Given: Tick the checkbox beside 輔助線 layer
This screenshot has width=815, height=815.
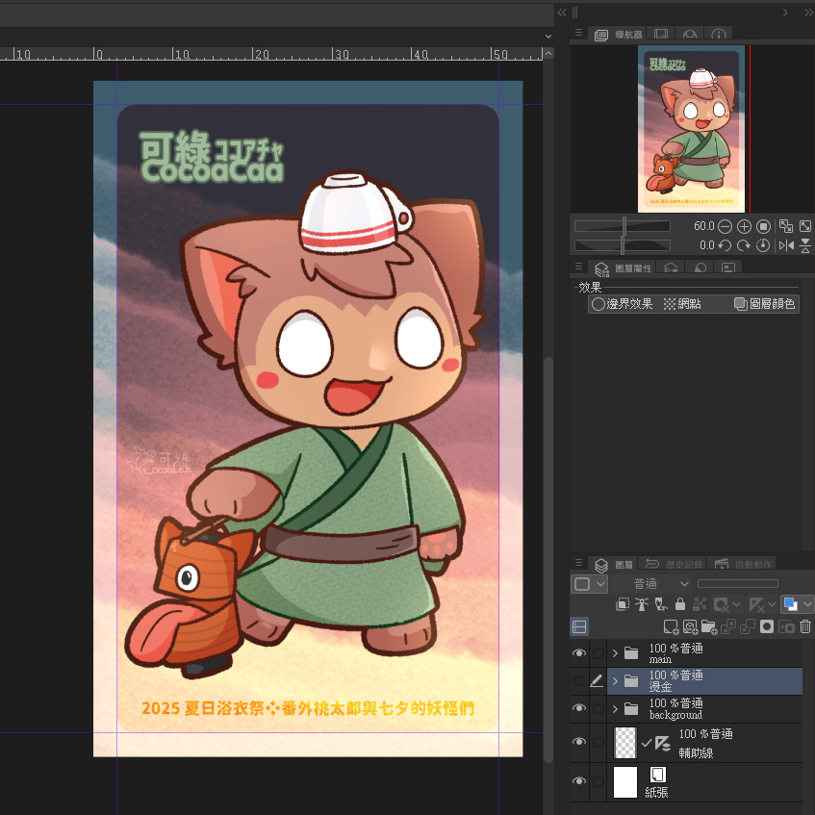Looking at the screenshot, I should [x=599, y=742].
